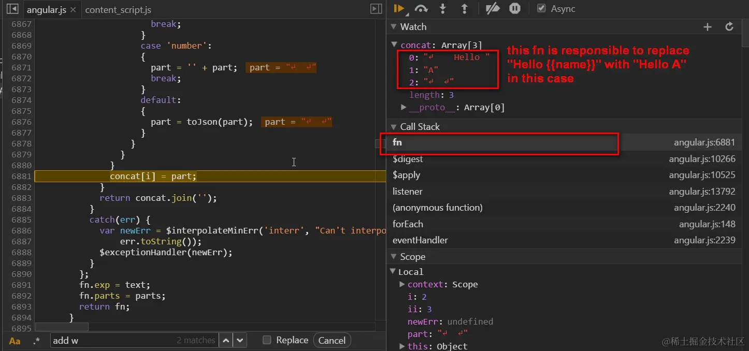Select the local variable 'part' row
The image size is (749, 351).
[438, 334]
